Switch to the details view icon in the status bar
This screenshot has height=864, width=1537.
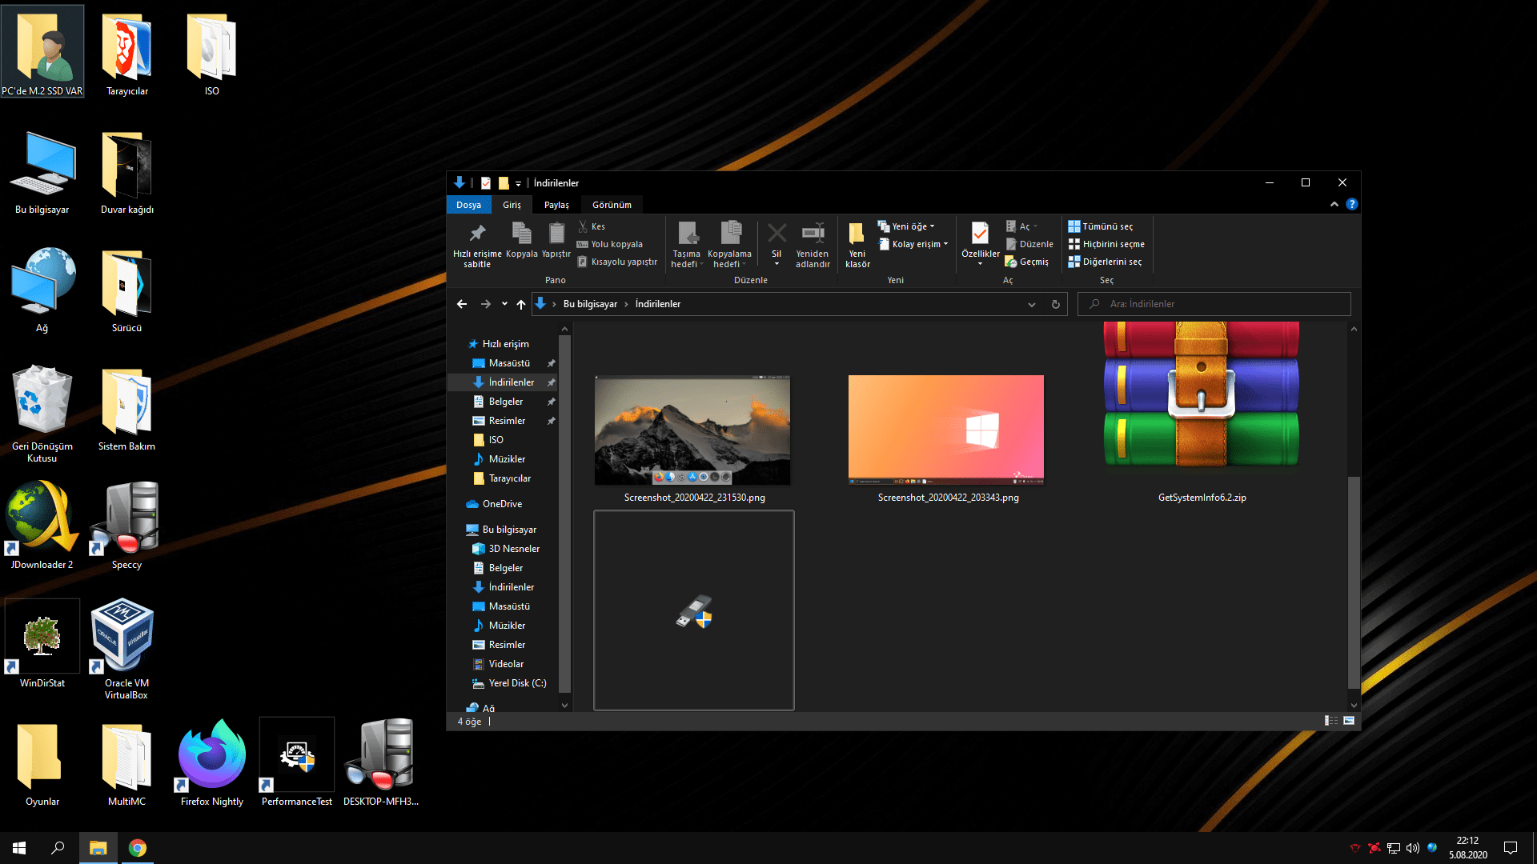(1330, 721)
